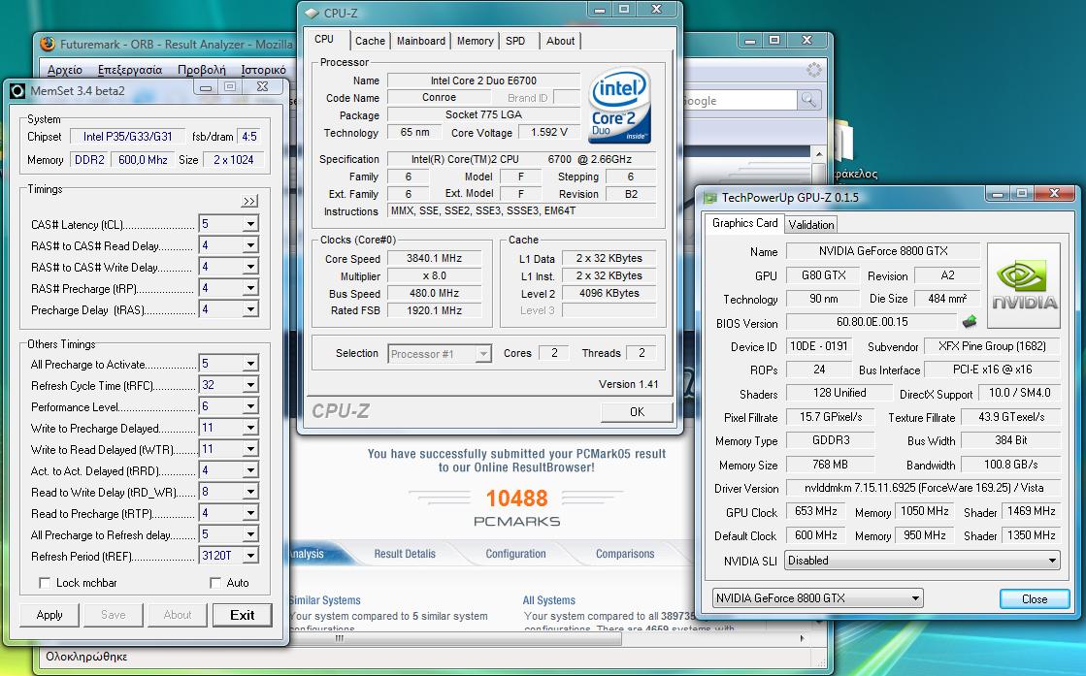Click the Chipset value Intel P35/G33/G31

pos(127,137)
